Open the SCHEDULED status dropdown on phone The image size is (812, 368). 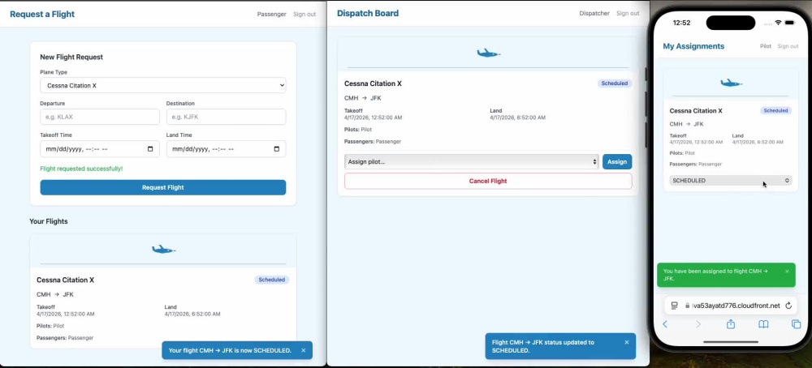[x=730, y=181]
